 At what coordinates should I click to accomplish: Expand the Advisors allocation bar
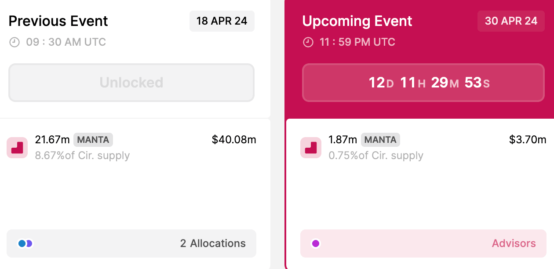423,243
